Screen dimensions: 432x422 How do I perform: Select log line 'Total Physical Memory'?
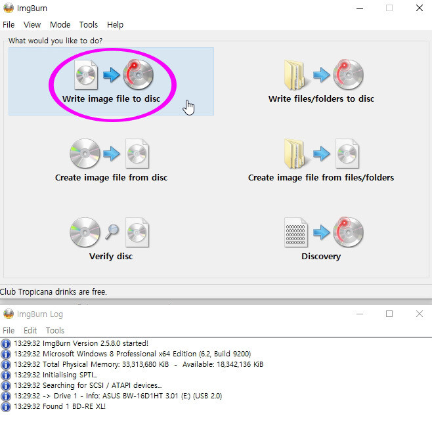click(x=139, y=364)
